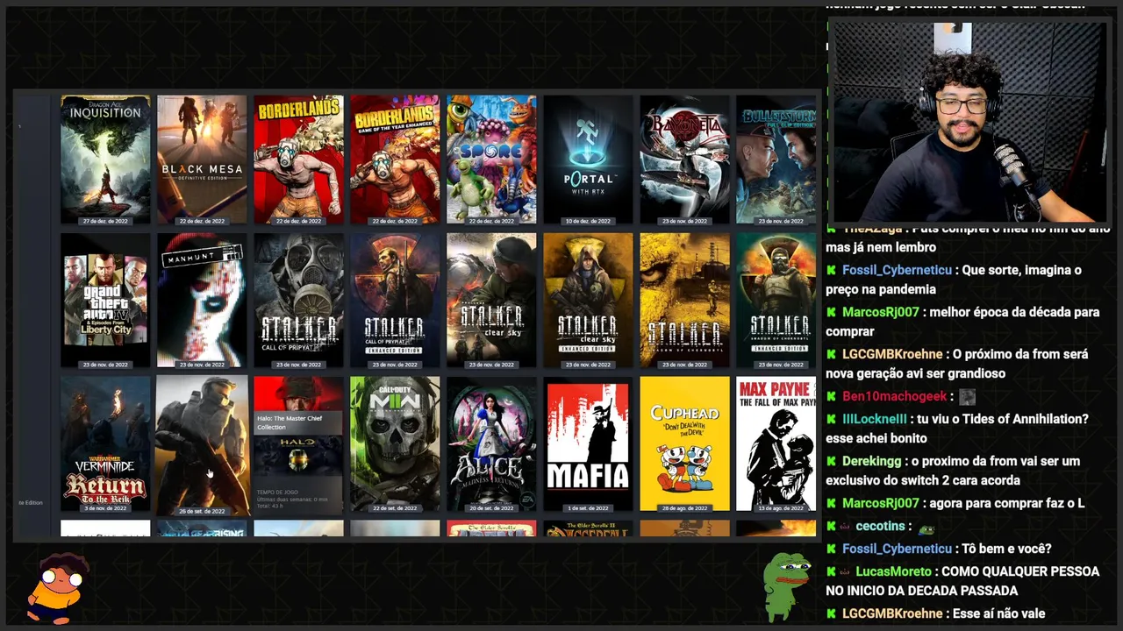This screenshot has width=1123, height=631.
Task: Open MarcosRj007 name on 'agora para comprar' message
Action: pos(881,503)
